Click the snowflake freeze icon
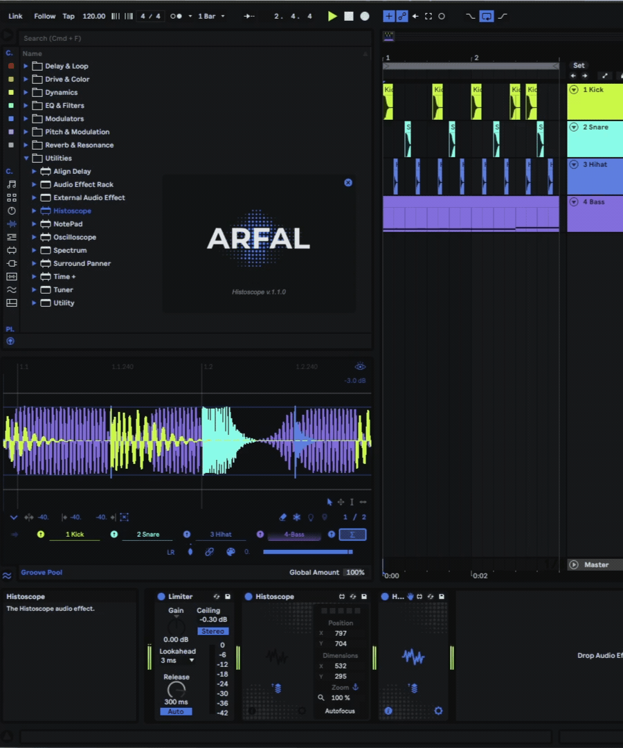The image size is (623, 748). 296,517
